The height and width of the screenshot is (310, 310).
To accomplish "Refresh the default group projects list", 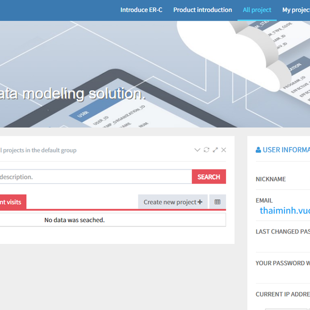I will (x=206, y=150).
